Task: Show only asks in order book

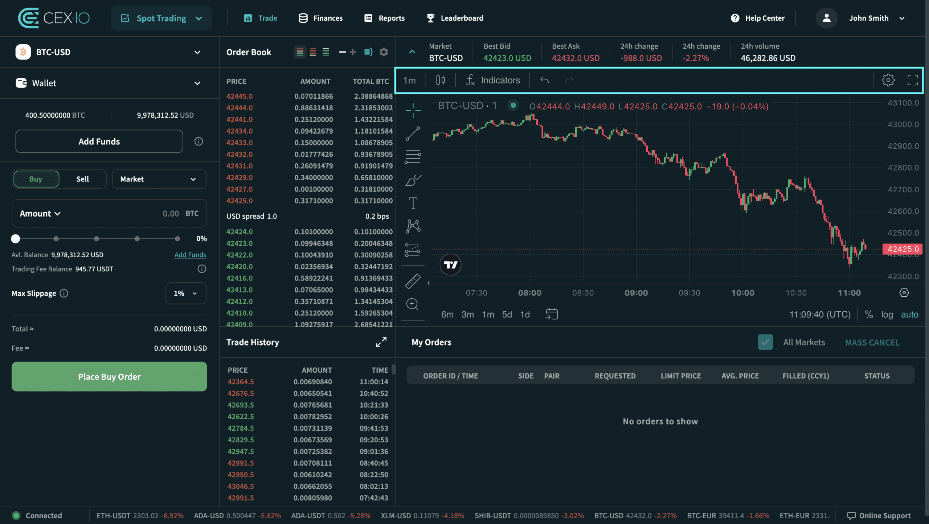Action: pos(313,52)
